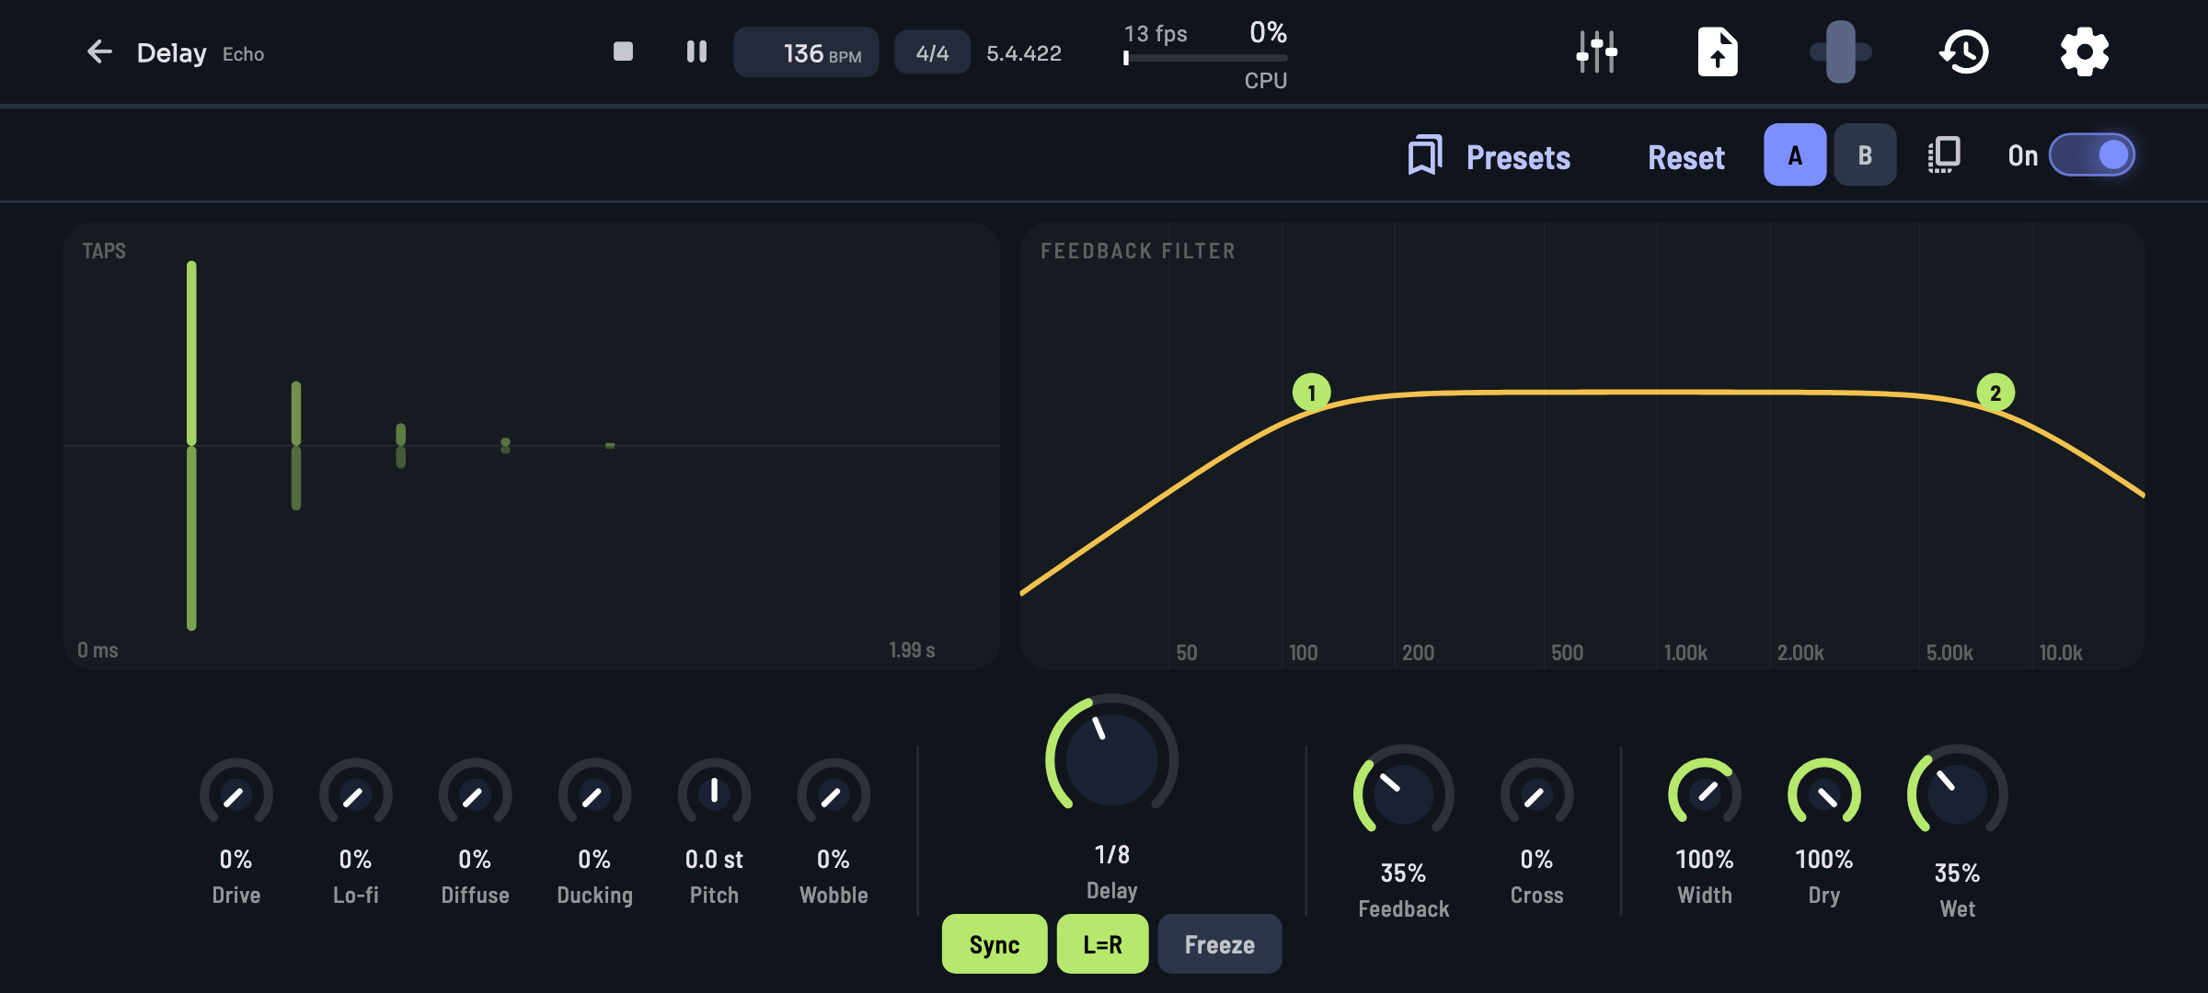This screenshot has width=2208, height=993.
Task: Switch to state B
Action: [x=1865, y=155]
